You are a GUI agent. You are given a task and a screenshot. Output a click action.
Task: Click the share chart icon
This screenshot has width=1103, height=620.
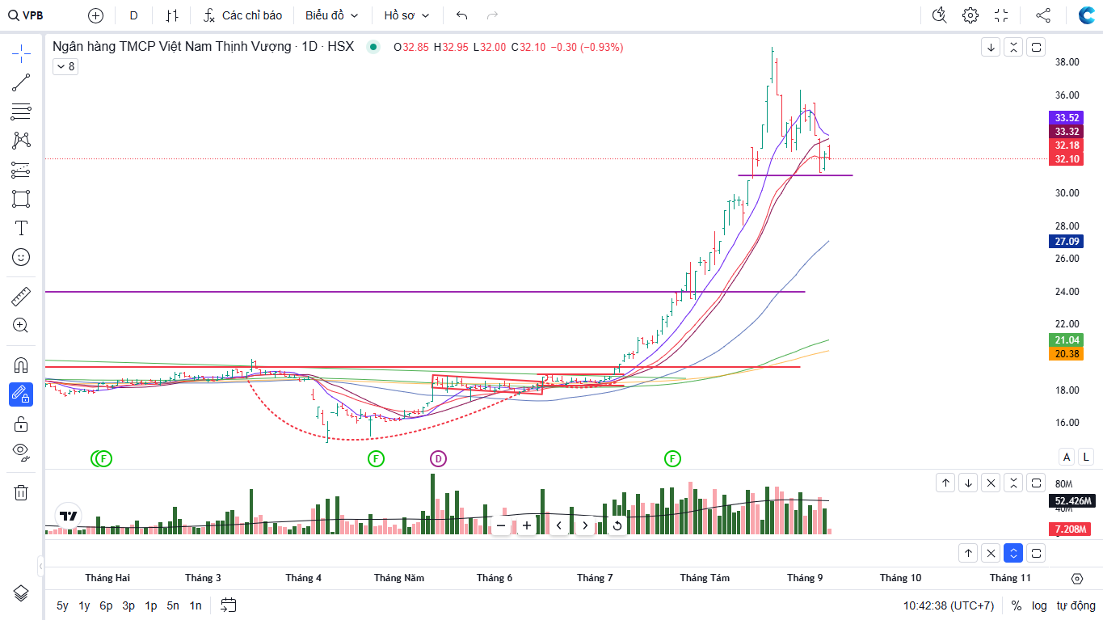click(1043, 15)
